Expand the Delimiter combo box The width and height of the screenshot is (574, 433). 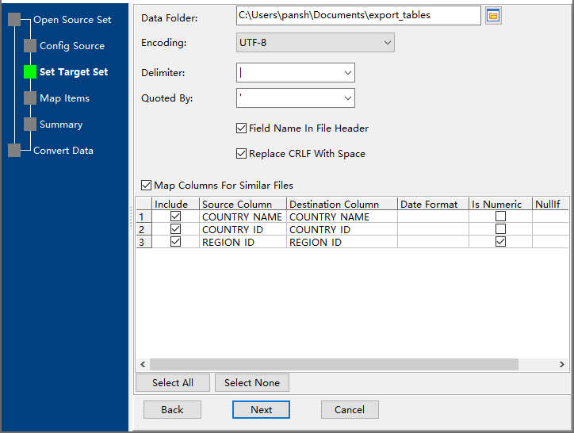click(347, 73)
